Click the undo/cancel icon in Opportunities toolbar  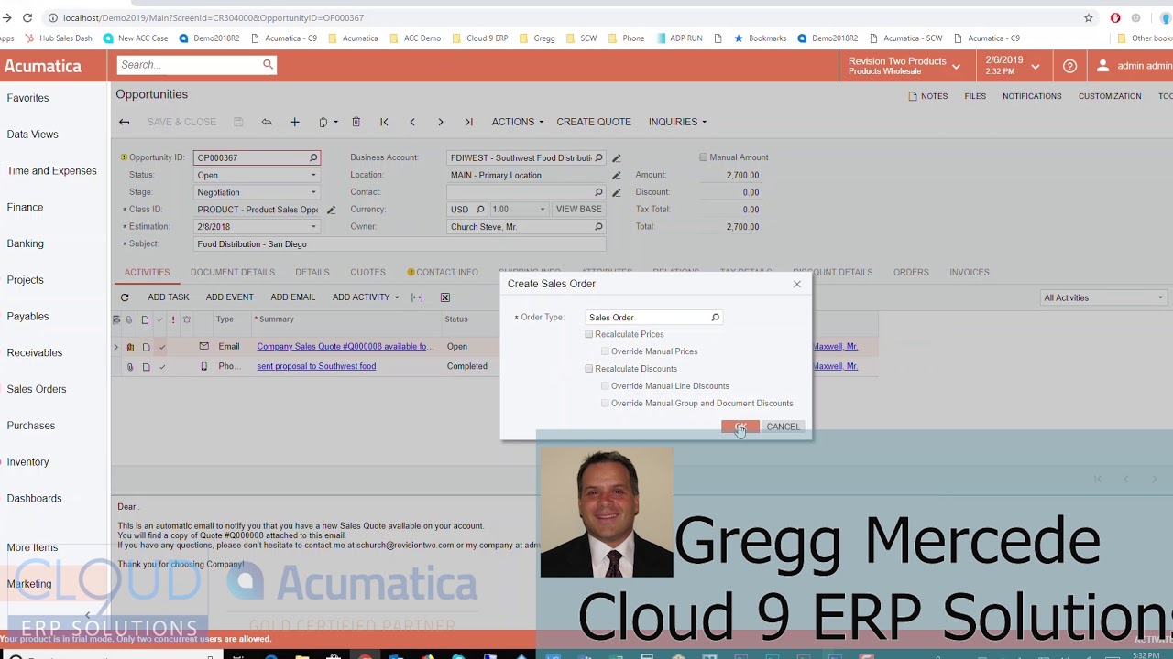point(267,122)
